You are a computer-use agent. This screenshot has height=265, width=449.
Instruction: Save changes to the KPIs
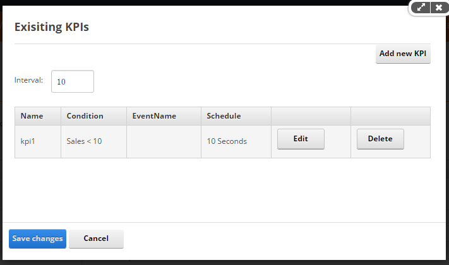click(37, 238)
